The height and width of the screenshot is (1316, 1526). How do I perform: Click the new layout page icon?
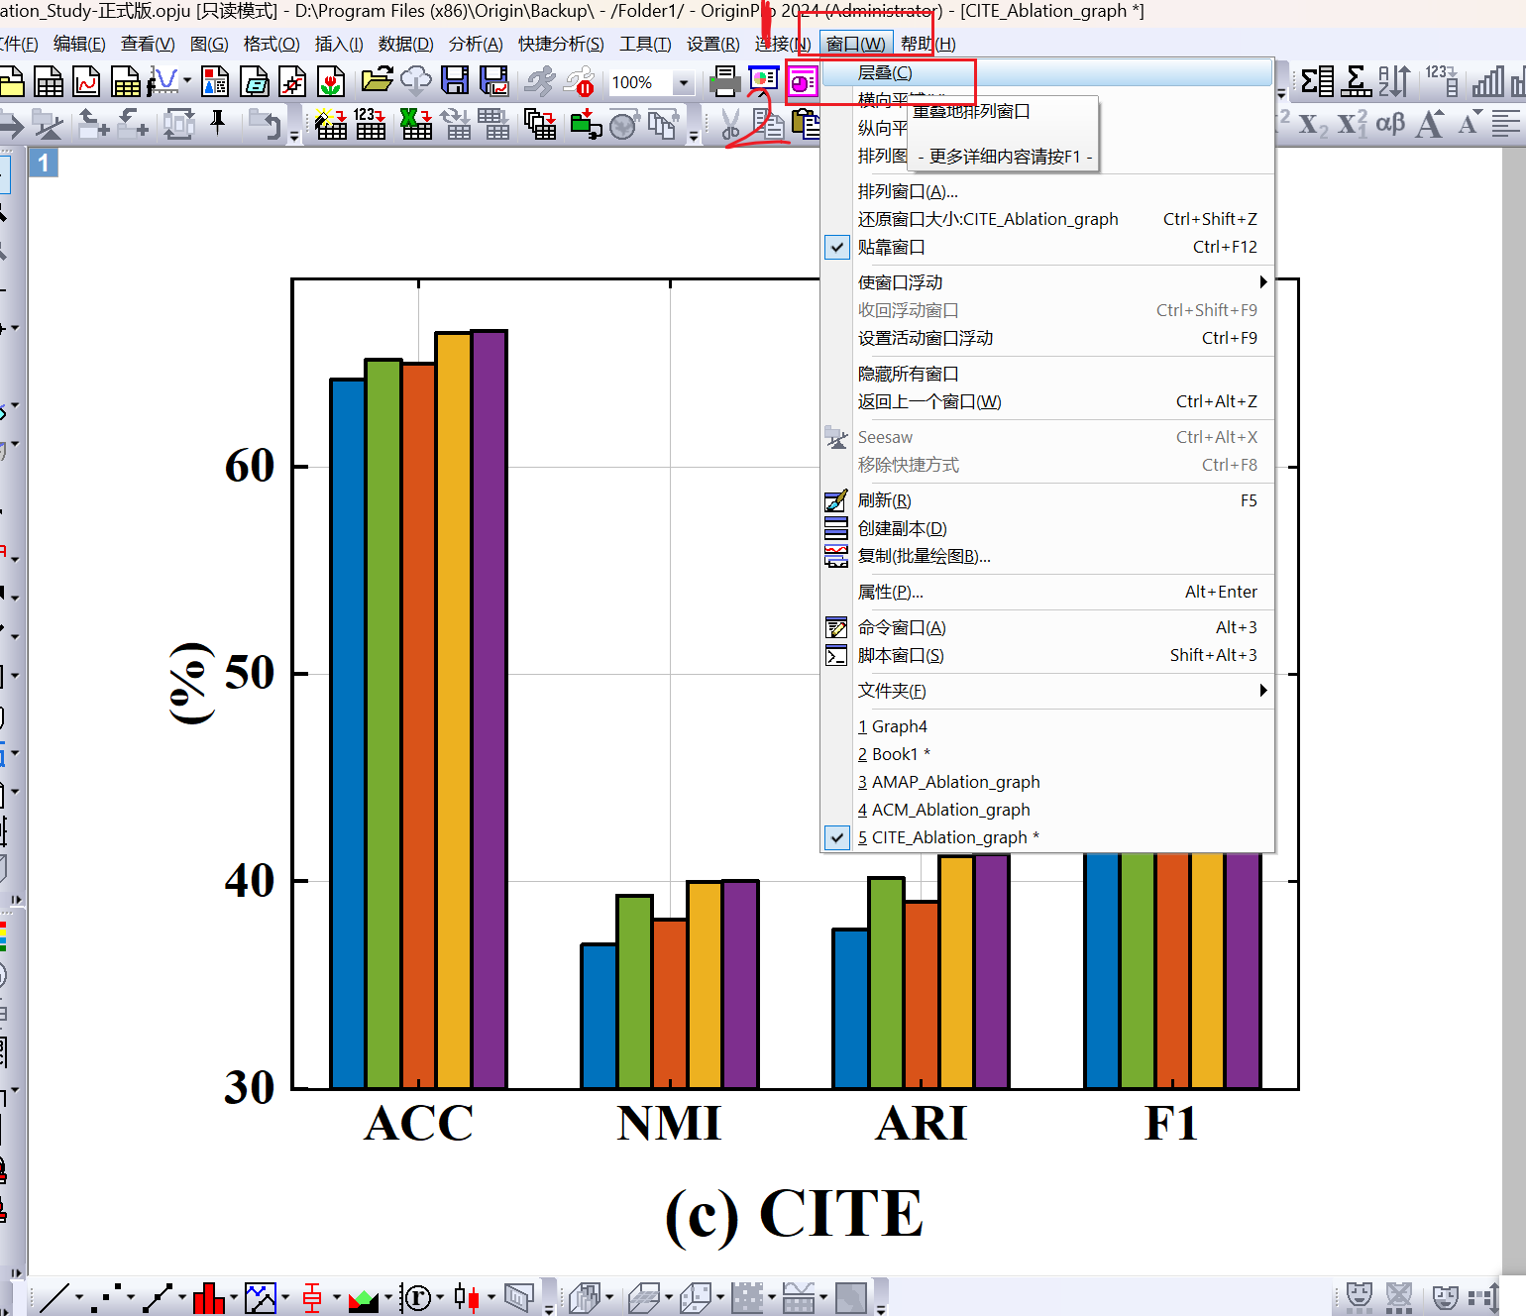pos(215,81)
